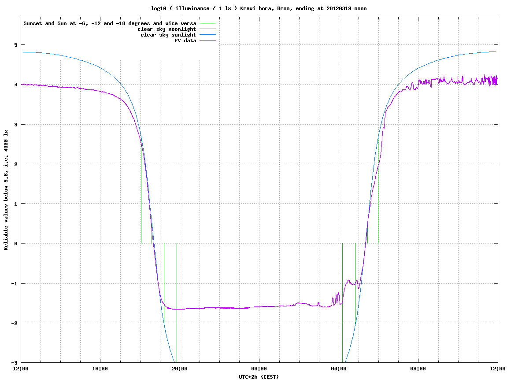Viewport: 507px width, 380px height.
Task: Click the y-axis tick label 4
Action: 16,85
